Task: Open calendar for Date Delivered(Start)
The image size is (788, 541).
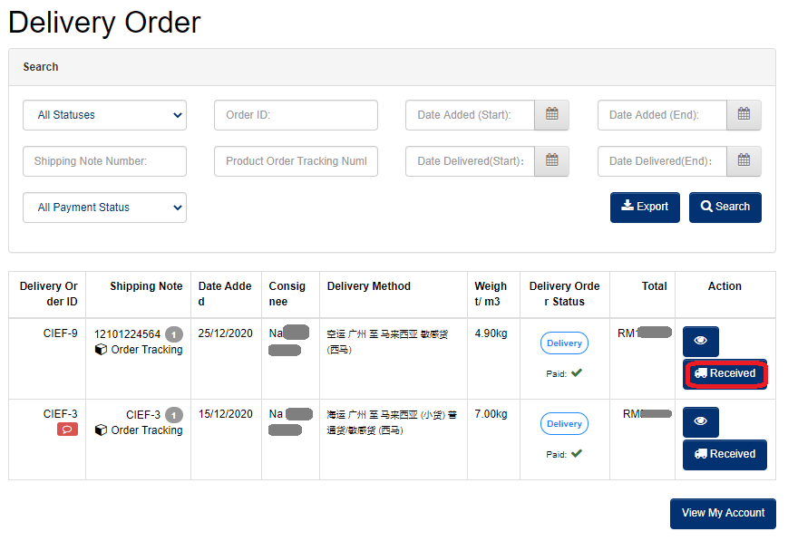Action: [551, 161]
